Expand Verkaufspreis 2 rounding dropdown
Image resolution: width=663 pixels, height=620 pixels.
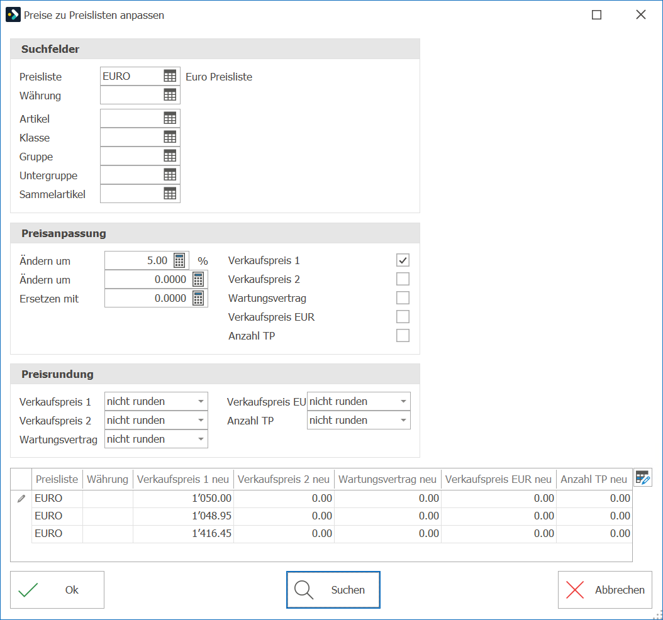[x=201, y=420]
